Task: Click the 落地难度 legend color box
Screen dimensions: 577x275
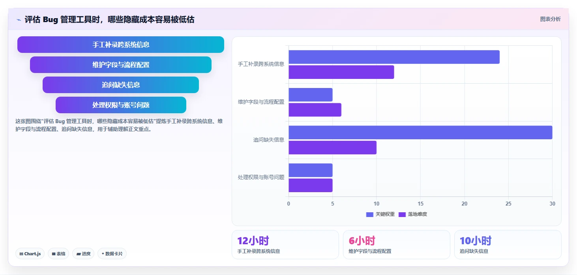Action: coord(402,214)
